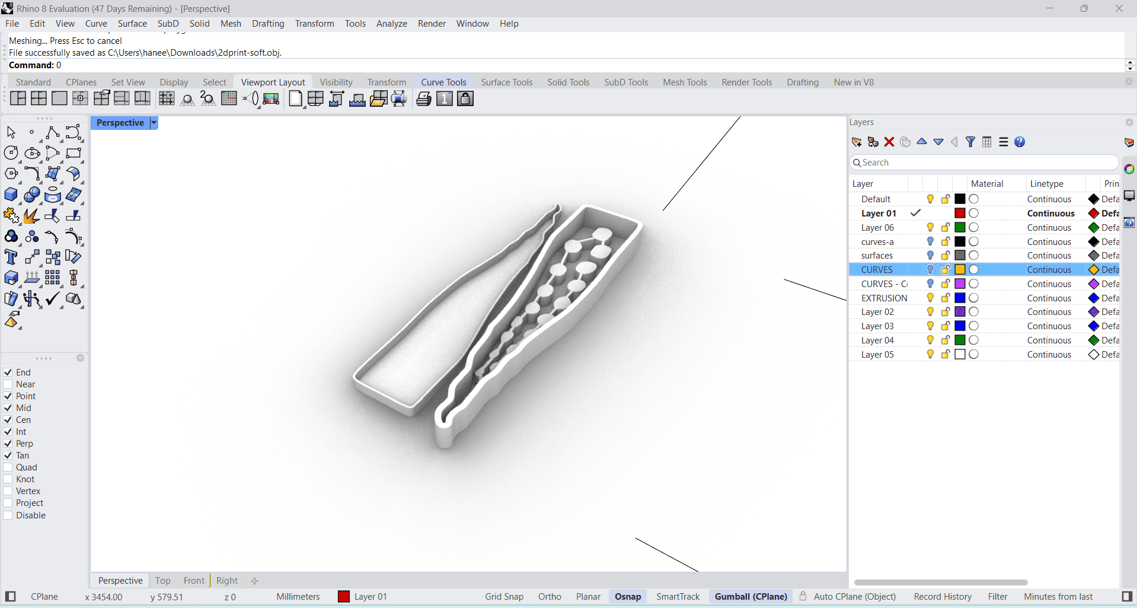Click the red X delete layer icon

(889, 142)
